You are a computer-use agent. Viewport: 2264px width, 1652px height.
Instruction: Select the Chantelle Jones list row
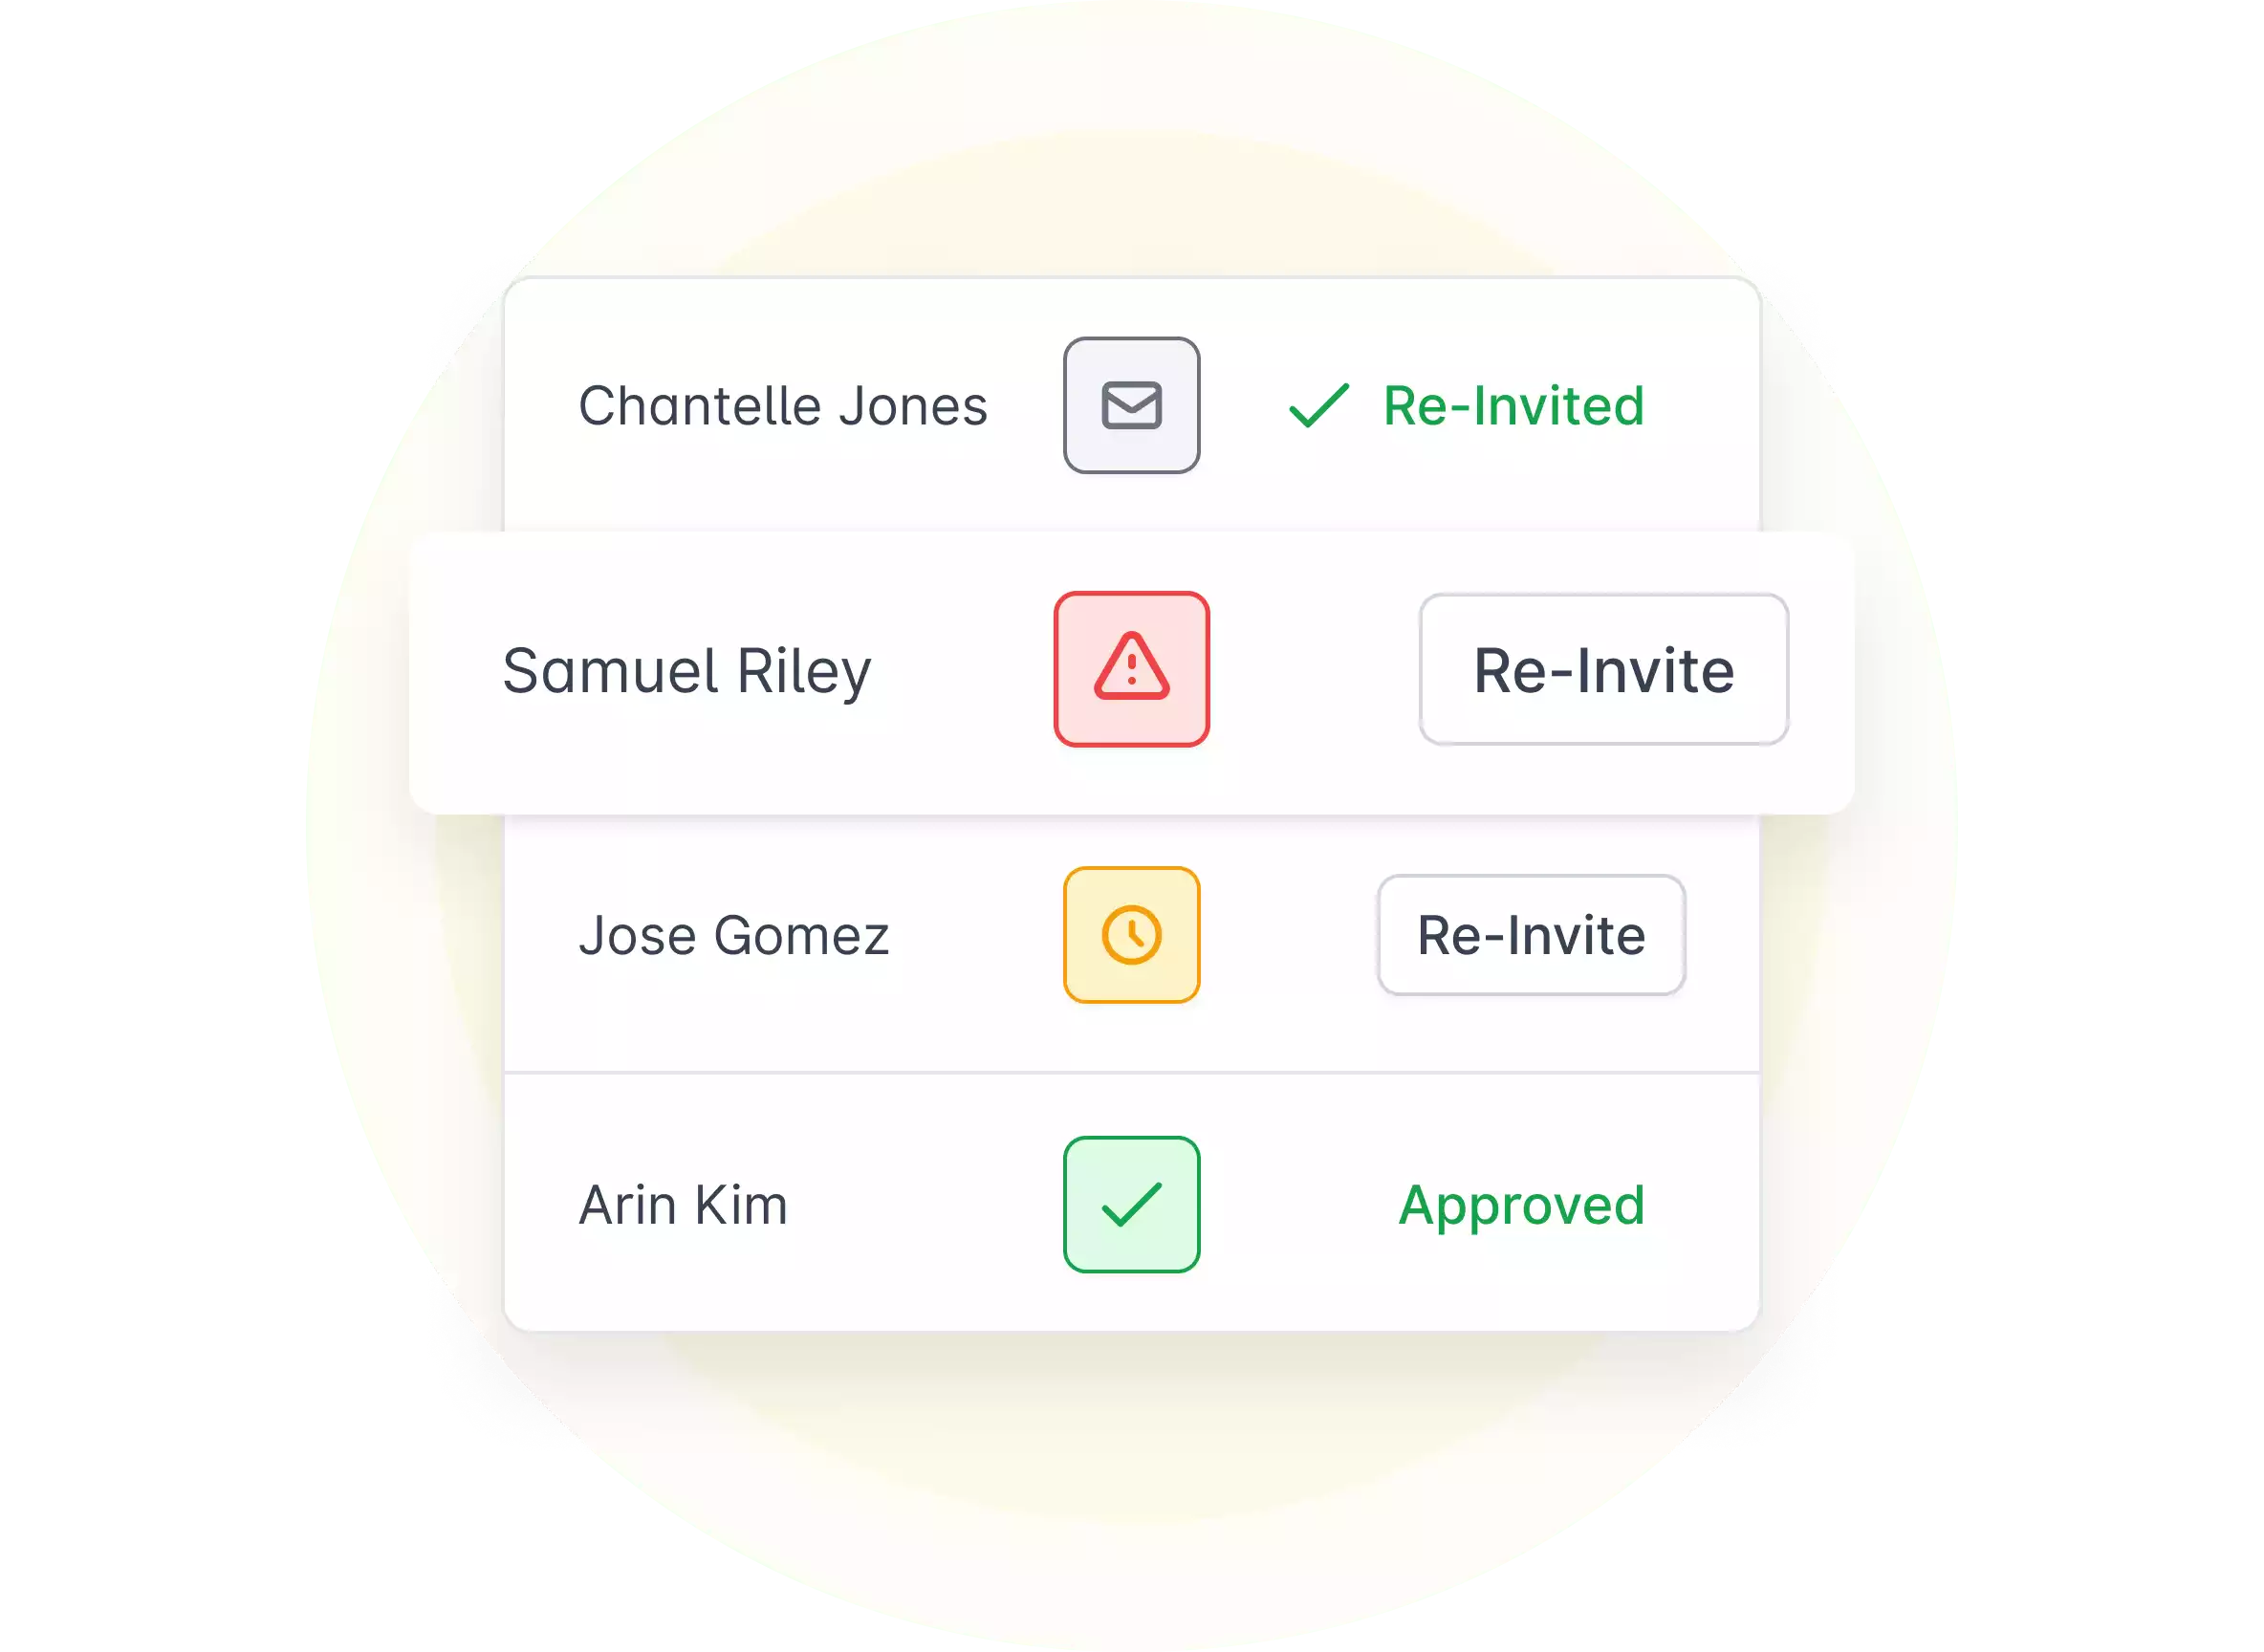point(1131,405)
